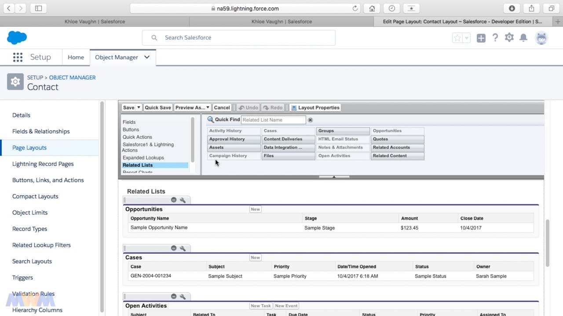
Task: Open Layout Properties
Action: [x=315, y=108]
